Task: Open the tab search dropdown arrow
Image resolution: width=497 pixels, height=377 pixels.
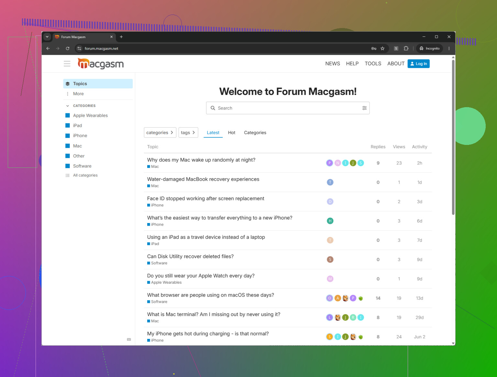Action: click(x=47, y=37)
